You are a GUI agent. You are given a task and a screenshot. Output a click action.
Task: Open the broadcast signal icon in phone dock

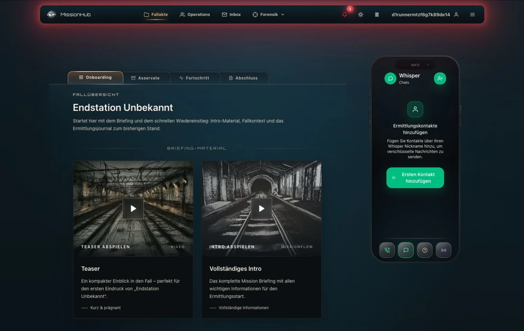pyautogui.click(x=443, y=250)
